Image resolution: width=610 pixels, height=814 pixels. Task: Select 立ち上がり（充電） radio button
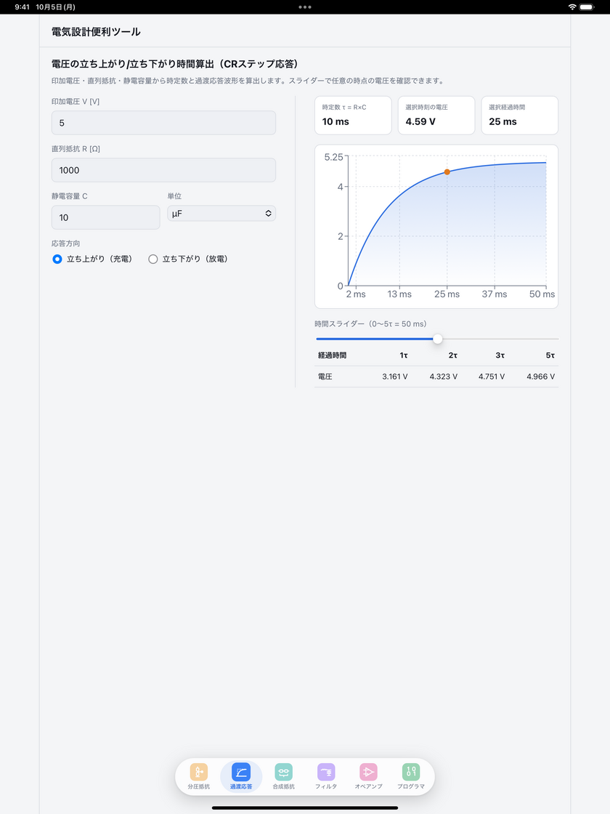tap(57, 259)
